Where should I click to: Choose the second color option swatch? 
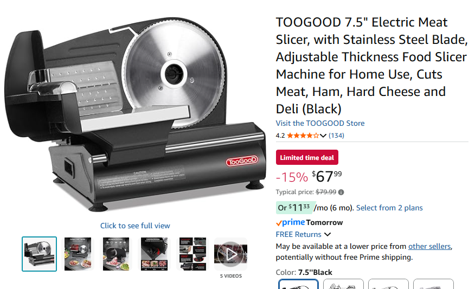343,284
